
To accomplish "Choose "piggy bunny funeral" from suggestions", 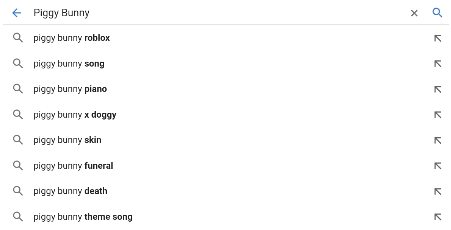I will [x=73, y=166].
